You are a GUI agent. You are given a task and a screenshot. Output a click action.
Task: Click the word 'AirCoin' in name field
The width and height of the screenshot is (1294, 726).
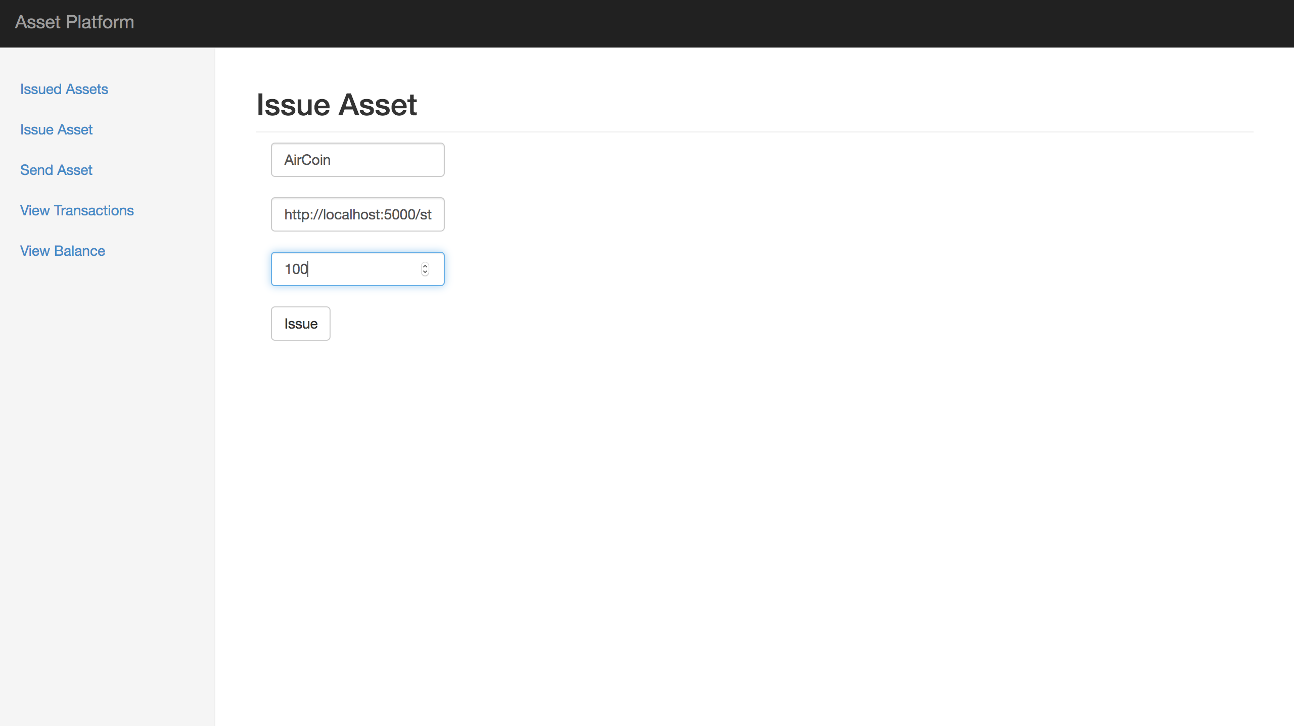pyautogui.click(x=307, y=160)
